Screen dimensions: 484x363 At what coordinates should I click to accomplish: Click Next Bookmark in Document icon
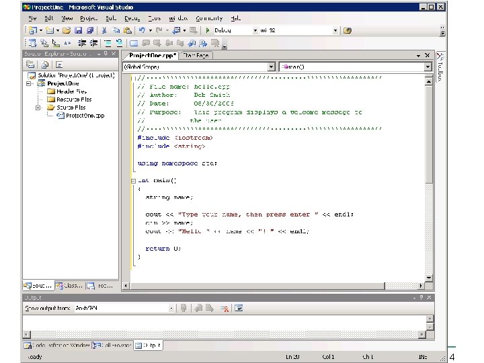[x=203, y=43]
